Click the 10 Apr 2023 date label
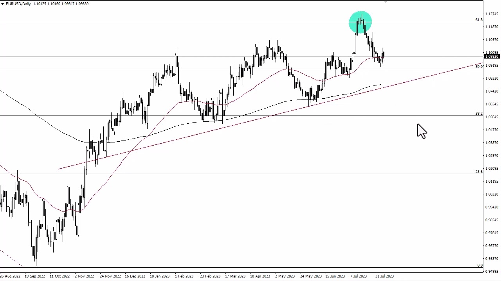The height and width of the screenshot is (281, 501). (260, 276)
